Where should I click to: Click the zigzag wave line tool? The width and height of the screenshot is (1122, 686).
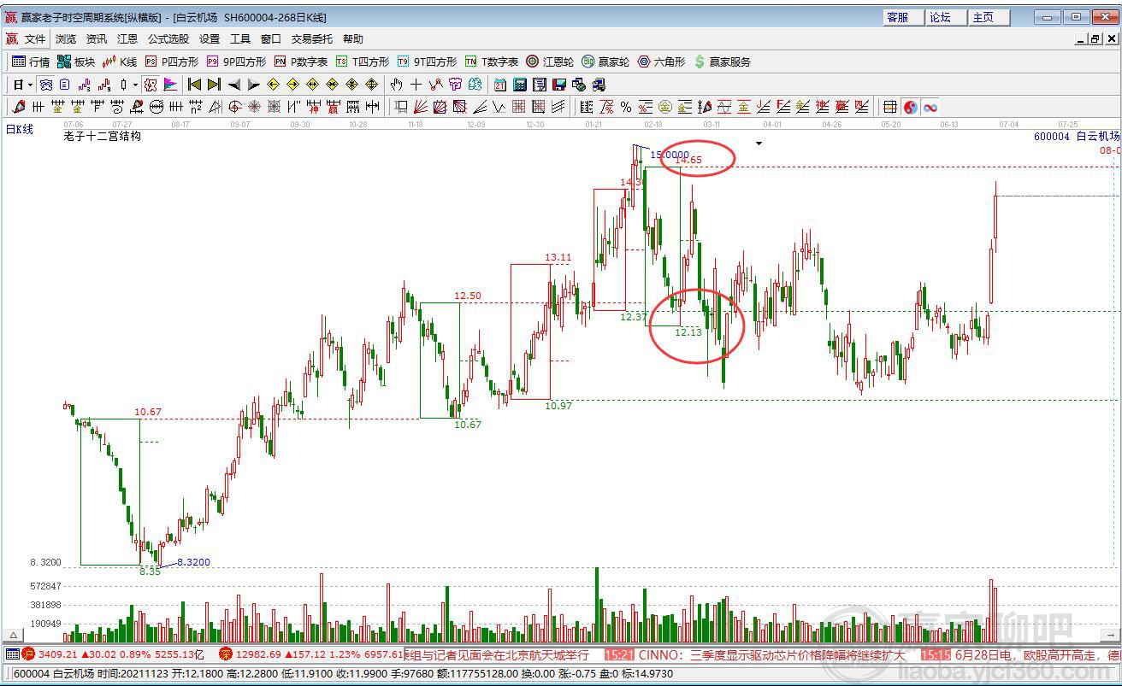[499, 107]
